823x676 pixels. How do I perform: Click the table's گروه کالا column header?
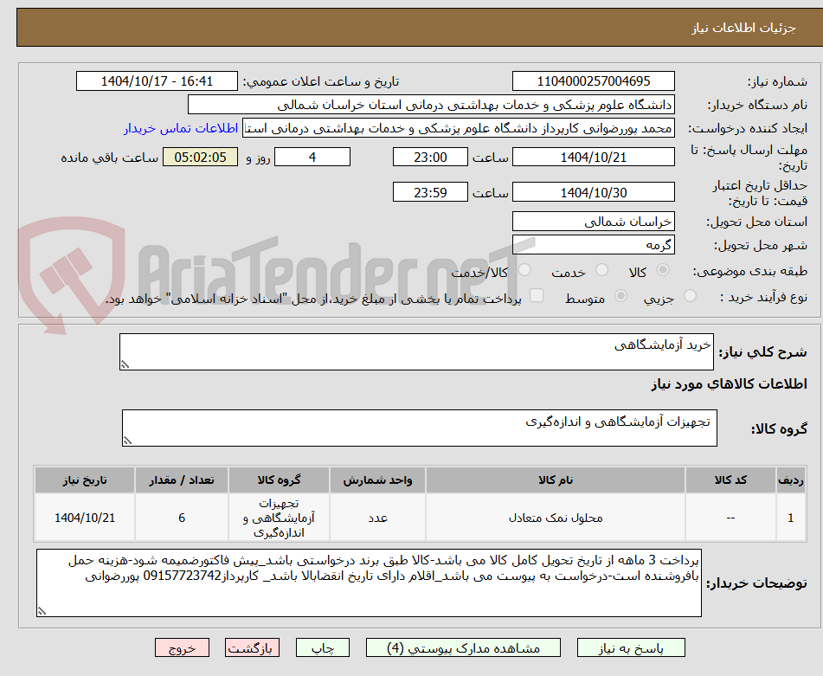tap(279, 480)
